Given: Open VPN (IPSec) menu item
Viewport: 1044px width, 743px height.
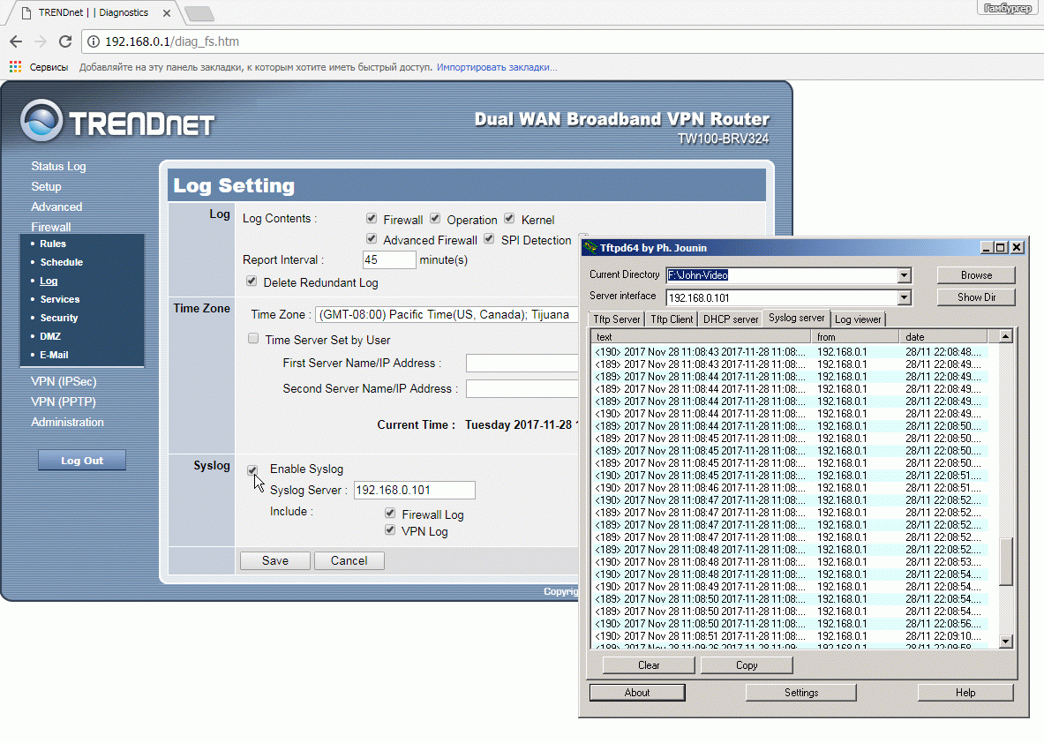Looking at the screenshot, I should (64, 381).
